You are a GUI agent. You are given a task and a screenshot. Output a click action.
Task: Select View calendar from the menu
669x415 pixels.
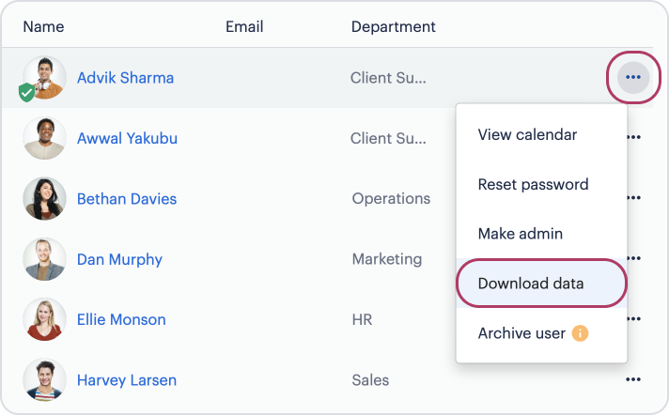coord(527,134)
